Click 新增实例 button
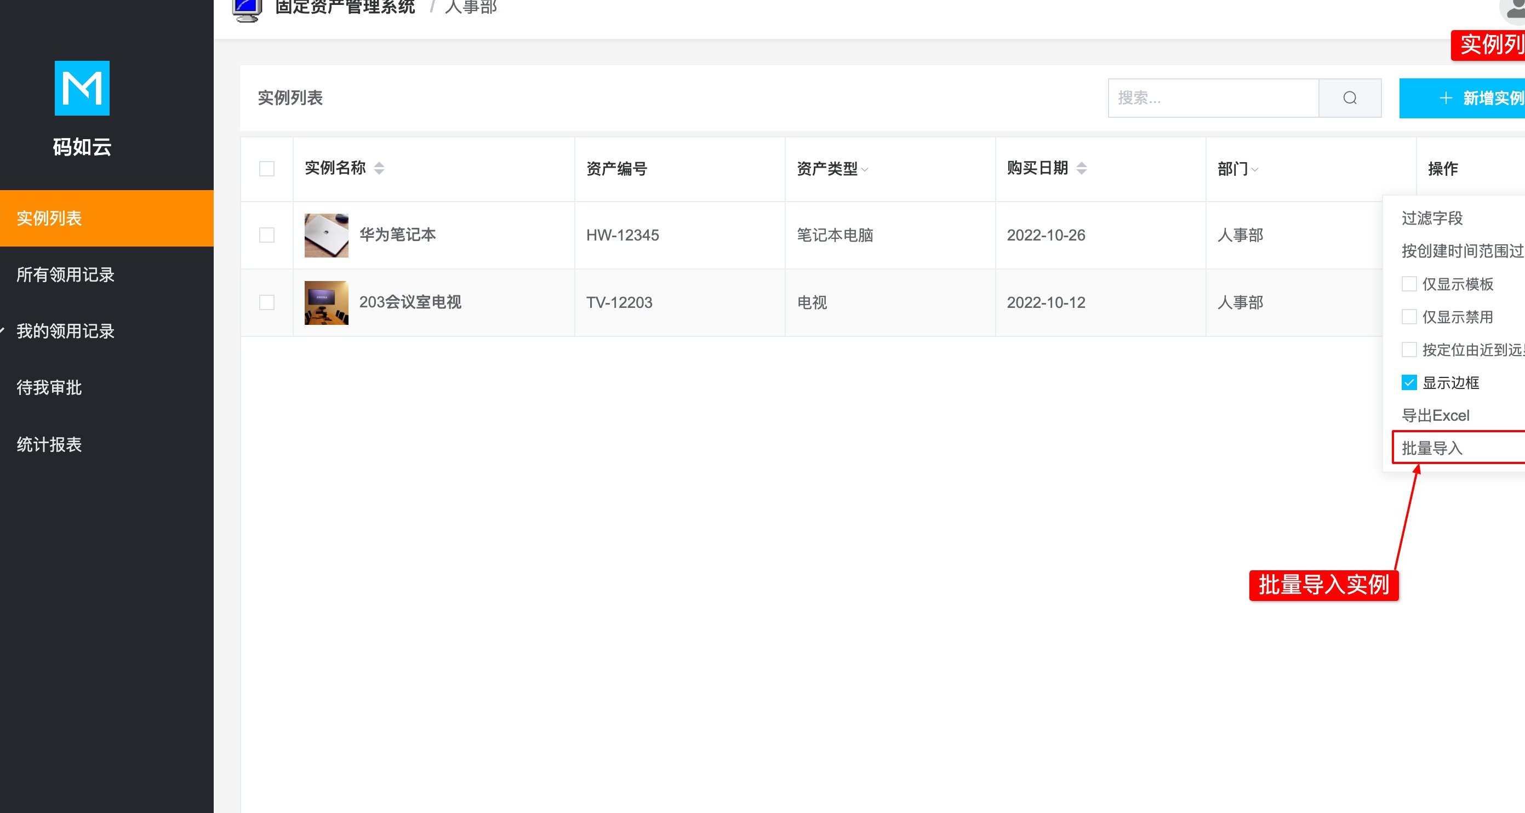This screenshot has width=1525, height=813. point(1462,98)
